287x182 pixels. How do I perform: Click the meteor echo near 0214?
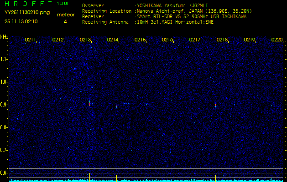[117, 106]
